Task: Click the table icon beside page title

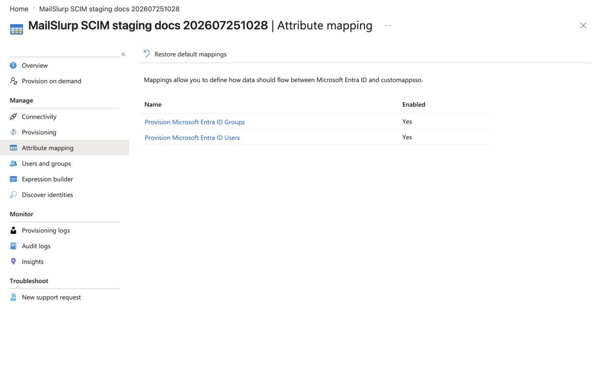Action: 16,29
